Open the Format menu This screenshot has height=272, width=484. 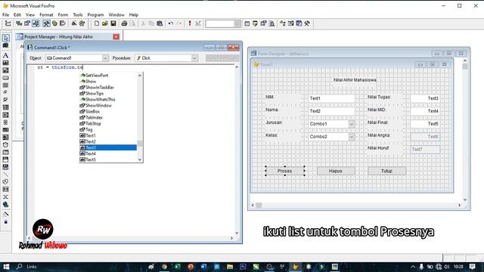[46, 15]
